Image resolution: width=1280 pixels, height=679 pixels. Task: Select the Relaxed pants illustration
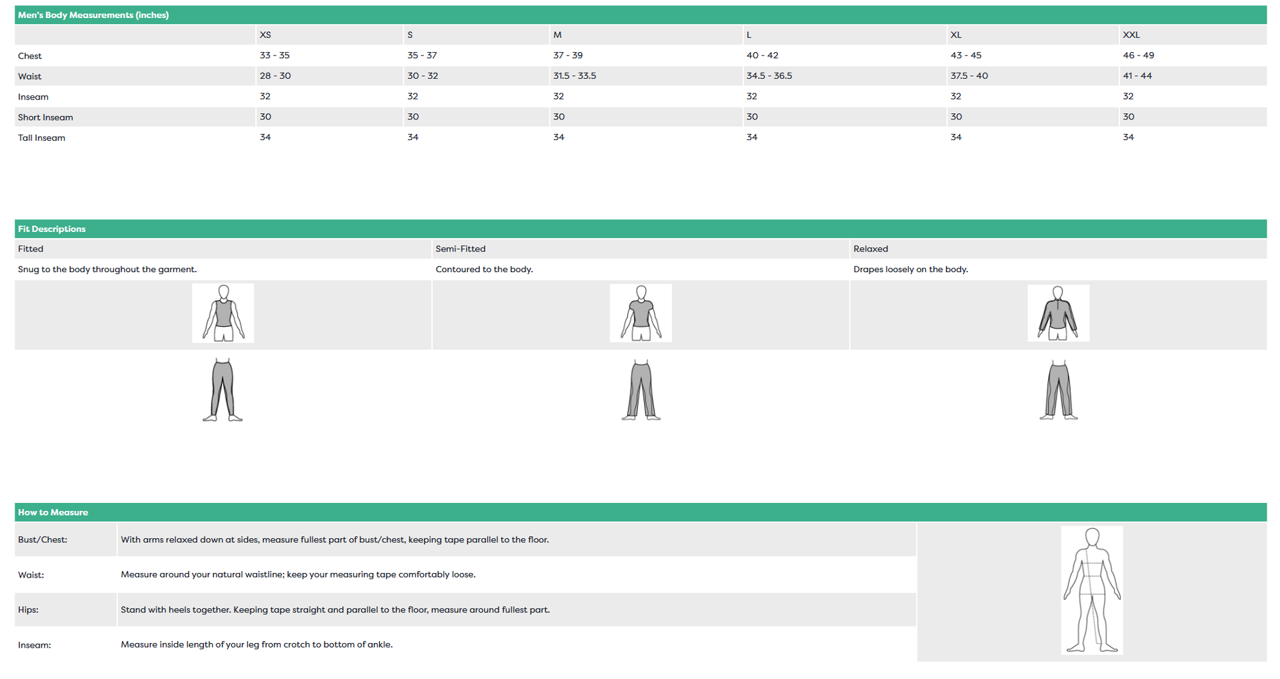(1058, 390)
